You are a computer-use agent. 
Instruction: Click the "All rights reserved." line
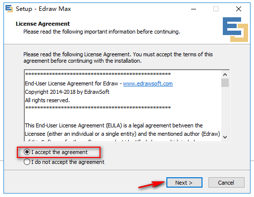pyautogui.click(x=48, y=100)
